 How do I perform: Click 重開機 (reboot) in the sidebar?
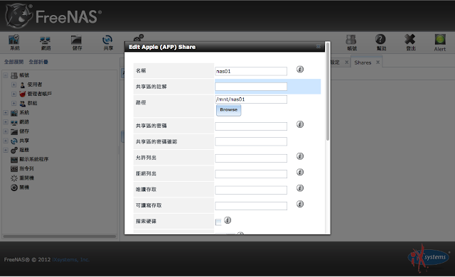(26, 178)
